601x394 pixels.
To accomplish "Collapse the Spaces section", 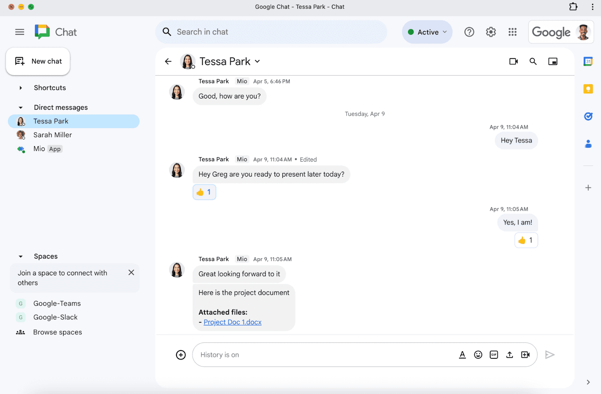I will click(21, 256).
